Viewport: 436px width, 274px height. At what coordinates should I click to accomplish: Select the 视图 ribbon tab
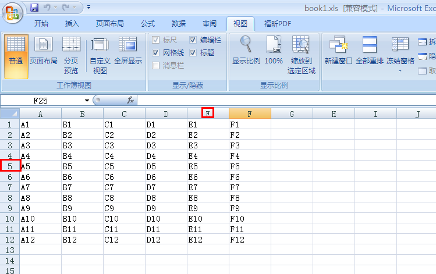pos(240,24)
